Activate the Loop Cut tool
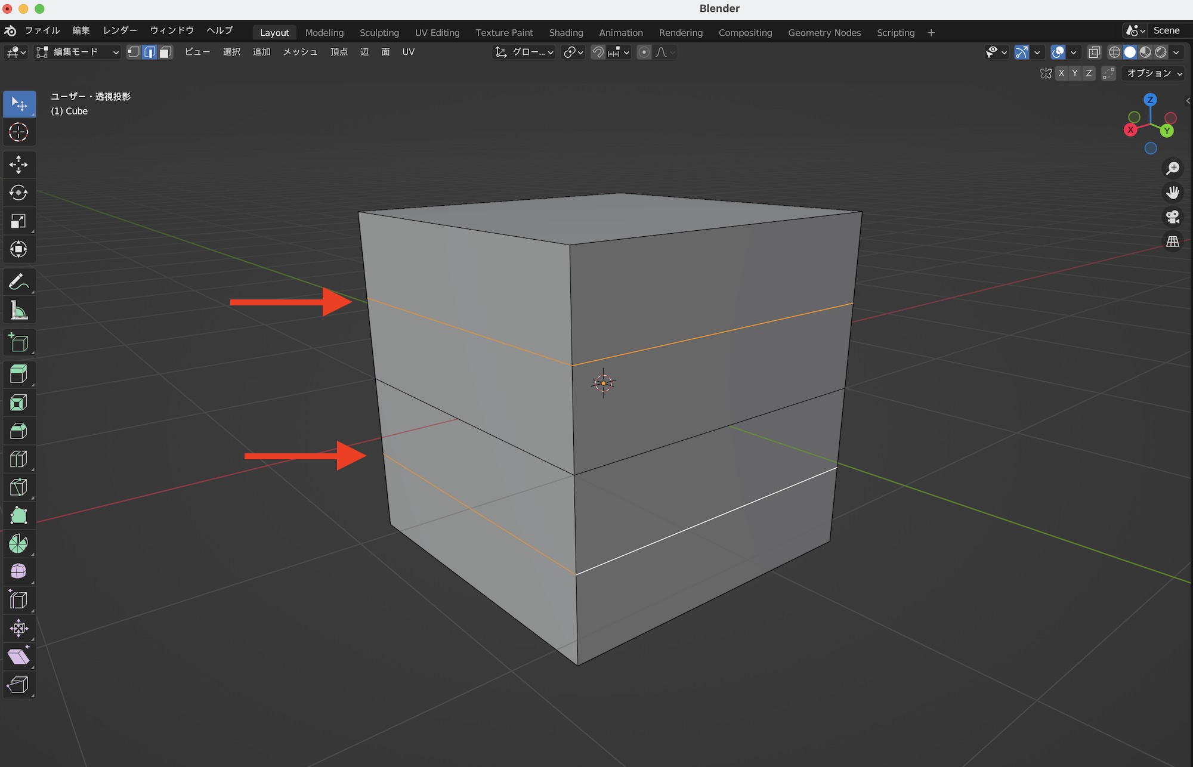 (18, 459)
